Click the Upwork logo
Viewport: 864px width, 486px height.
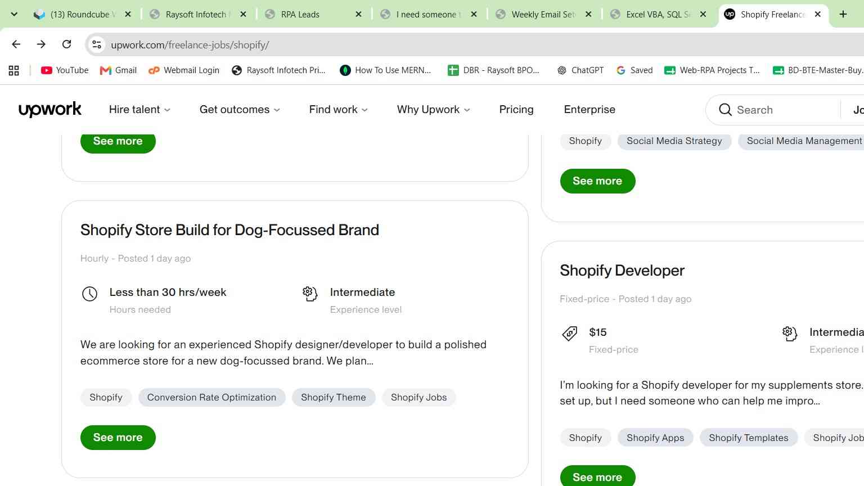click(x=49, y=109)
